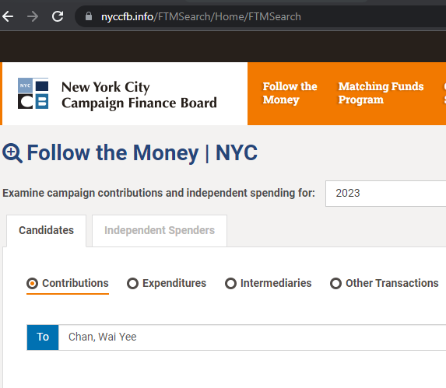Image resolution: width=446 pixels, height=388 pixels.
Task: Switch to the Independent Spenders tab
Action: (160, 230)
